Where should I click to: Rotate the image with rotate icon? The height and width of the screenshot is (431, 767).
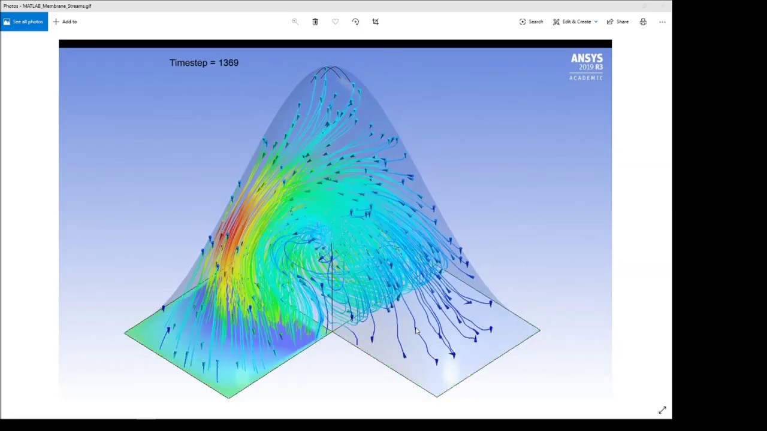[355, 22]
